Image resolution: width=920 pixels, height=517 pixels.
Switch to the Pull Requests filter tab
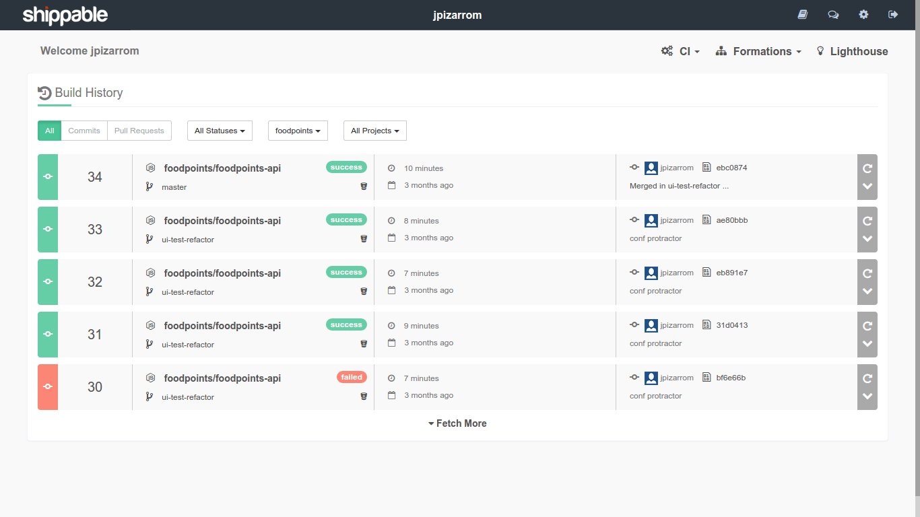tap(139, 131)
